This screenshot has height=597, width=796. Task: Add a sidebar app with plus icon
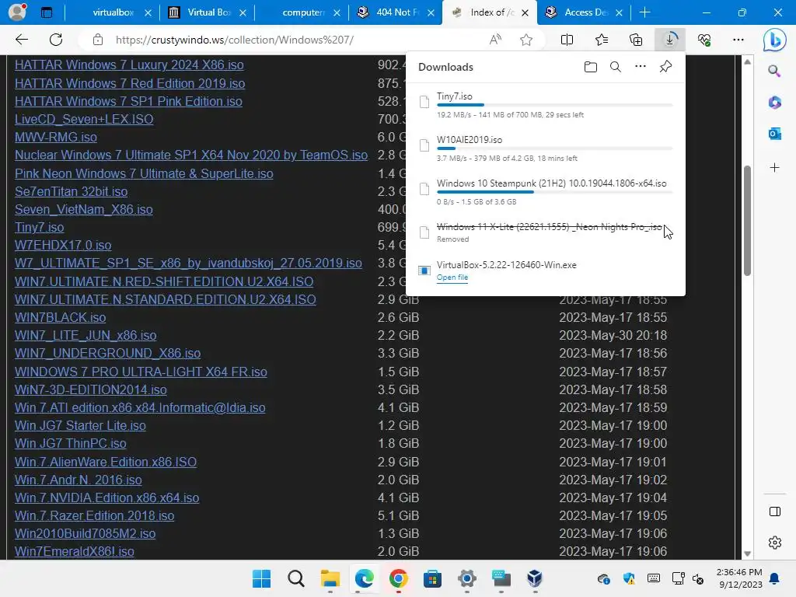click(775, 168)
